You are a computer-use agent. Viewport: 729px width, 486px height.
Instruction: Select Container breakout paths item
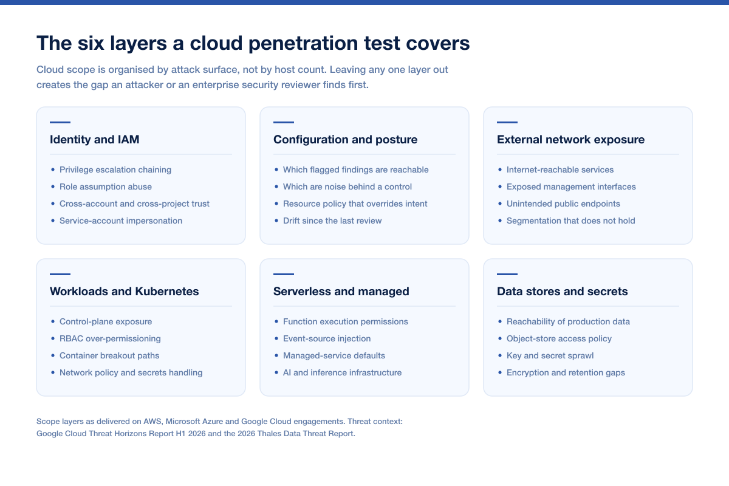click(x=109, y=356)
